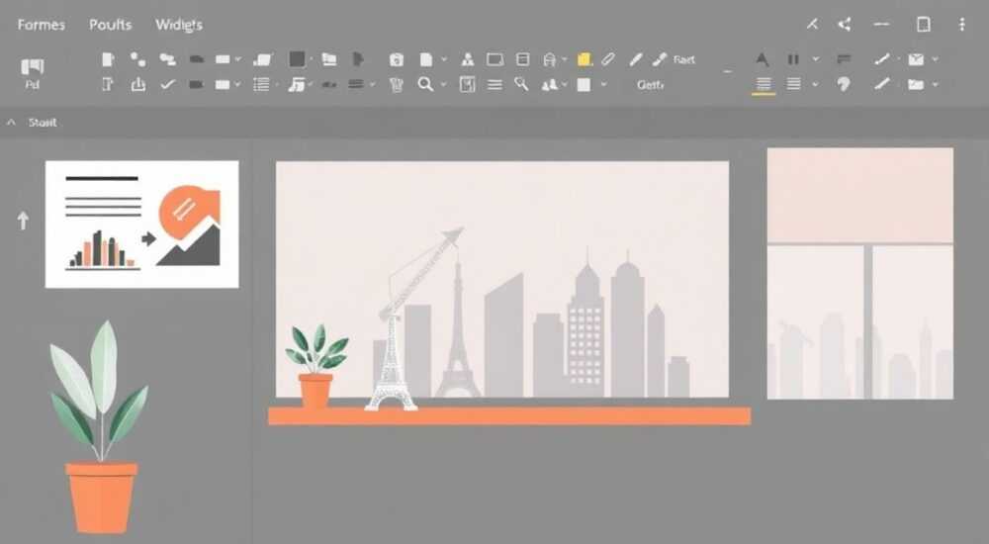Open the three-dot vertical more menu
989x544 pixels.
[x=962, y=25]
